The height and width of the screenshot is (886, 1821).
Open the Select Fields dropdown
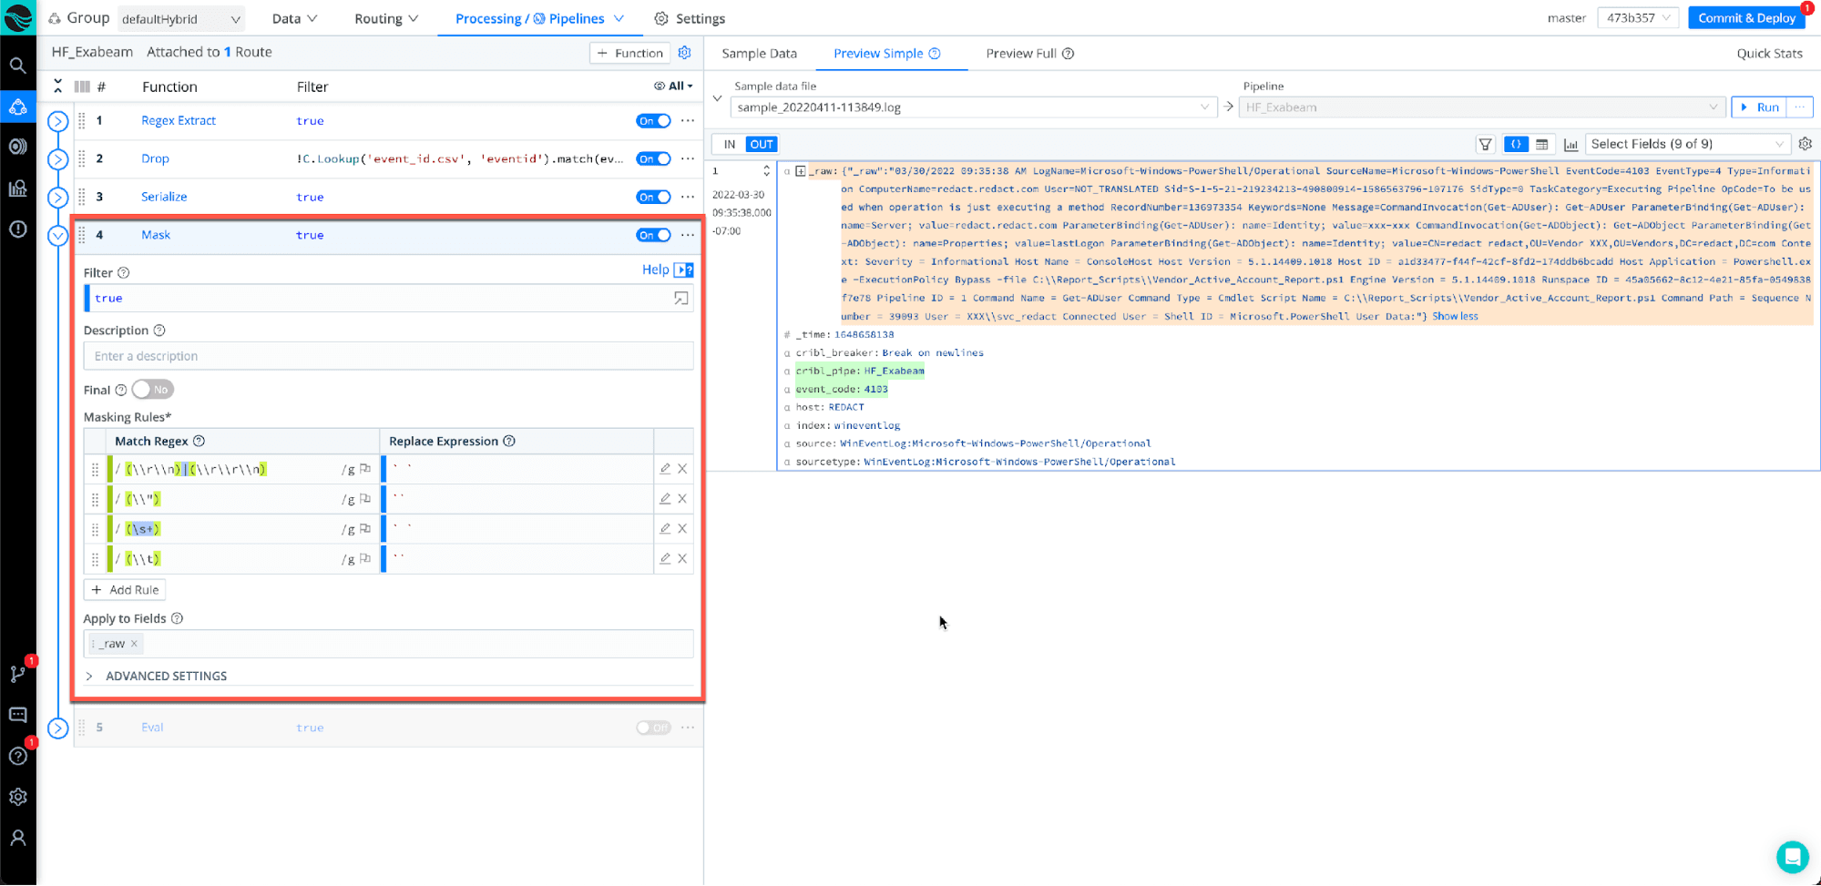point(1686,144)
